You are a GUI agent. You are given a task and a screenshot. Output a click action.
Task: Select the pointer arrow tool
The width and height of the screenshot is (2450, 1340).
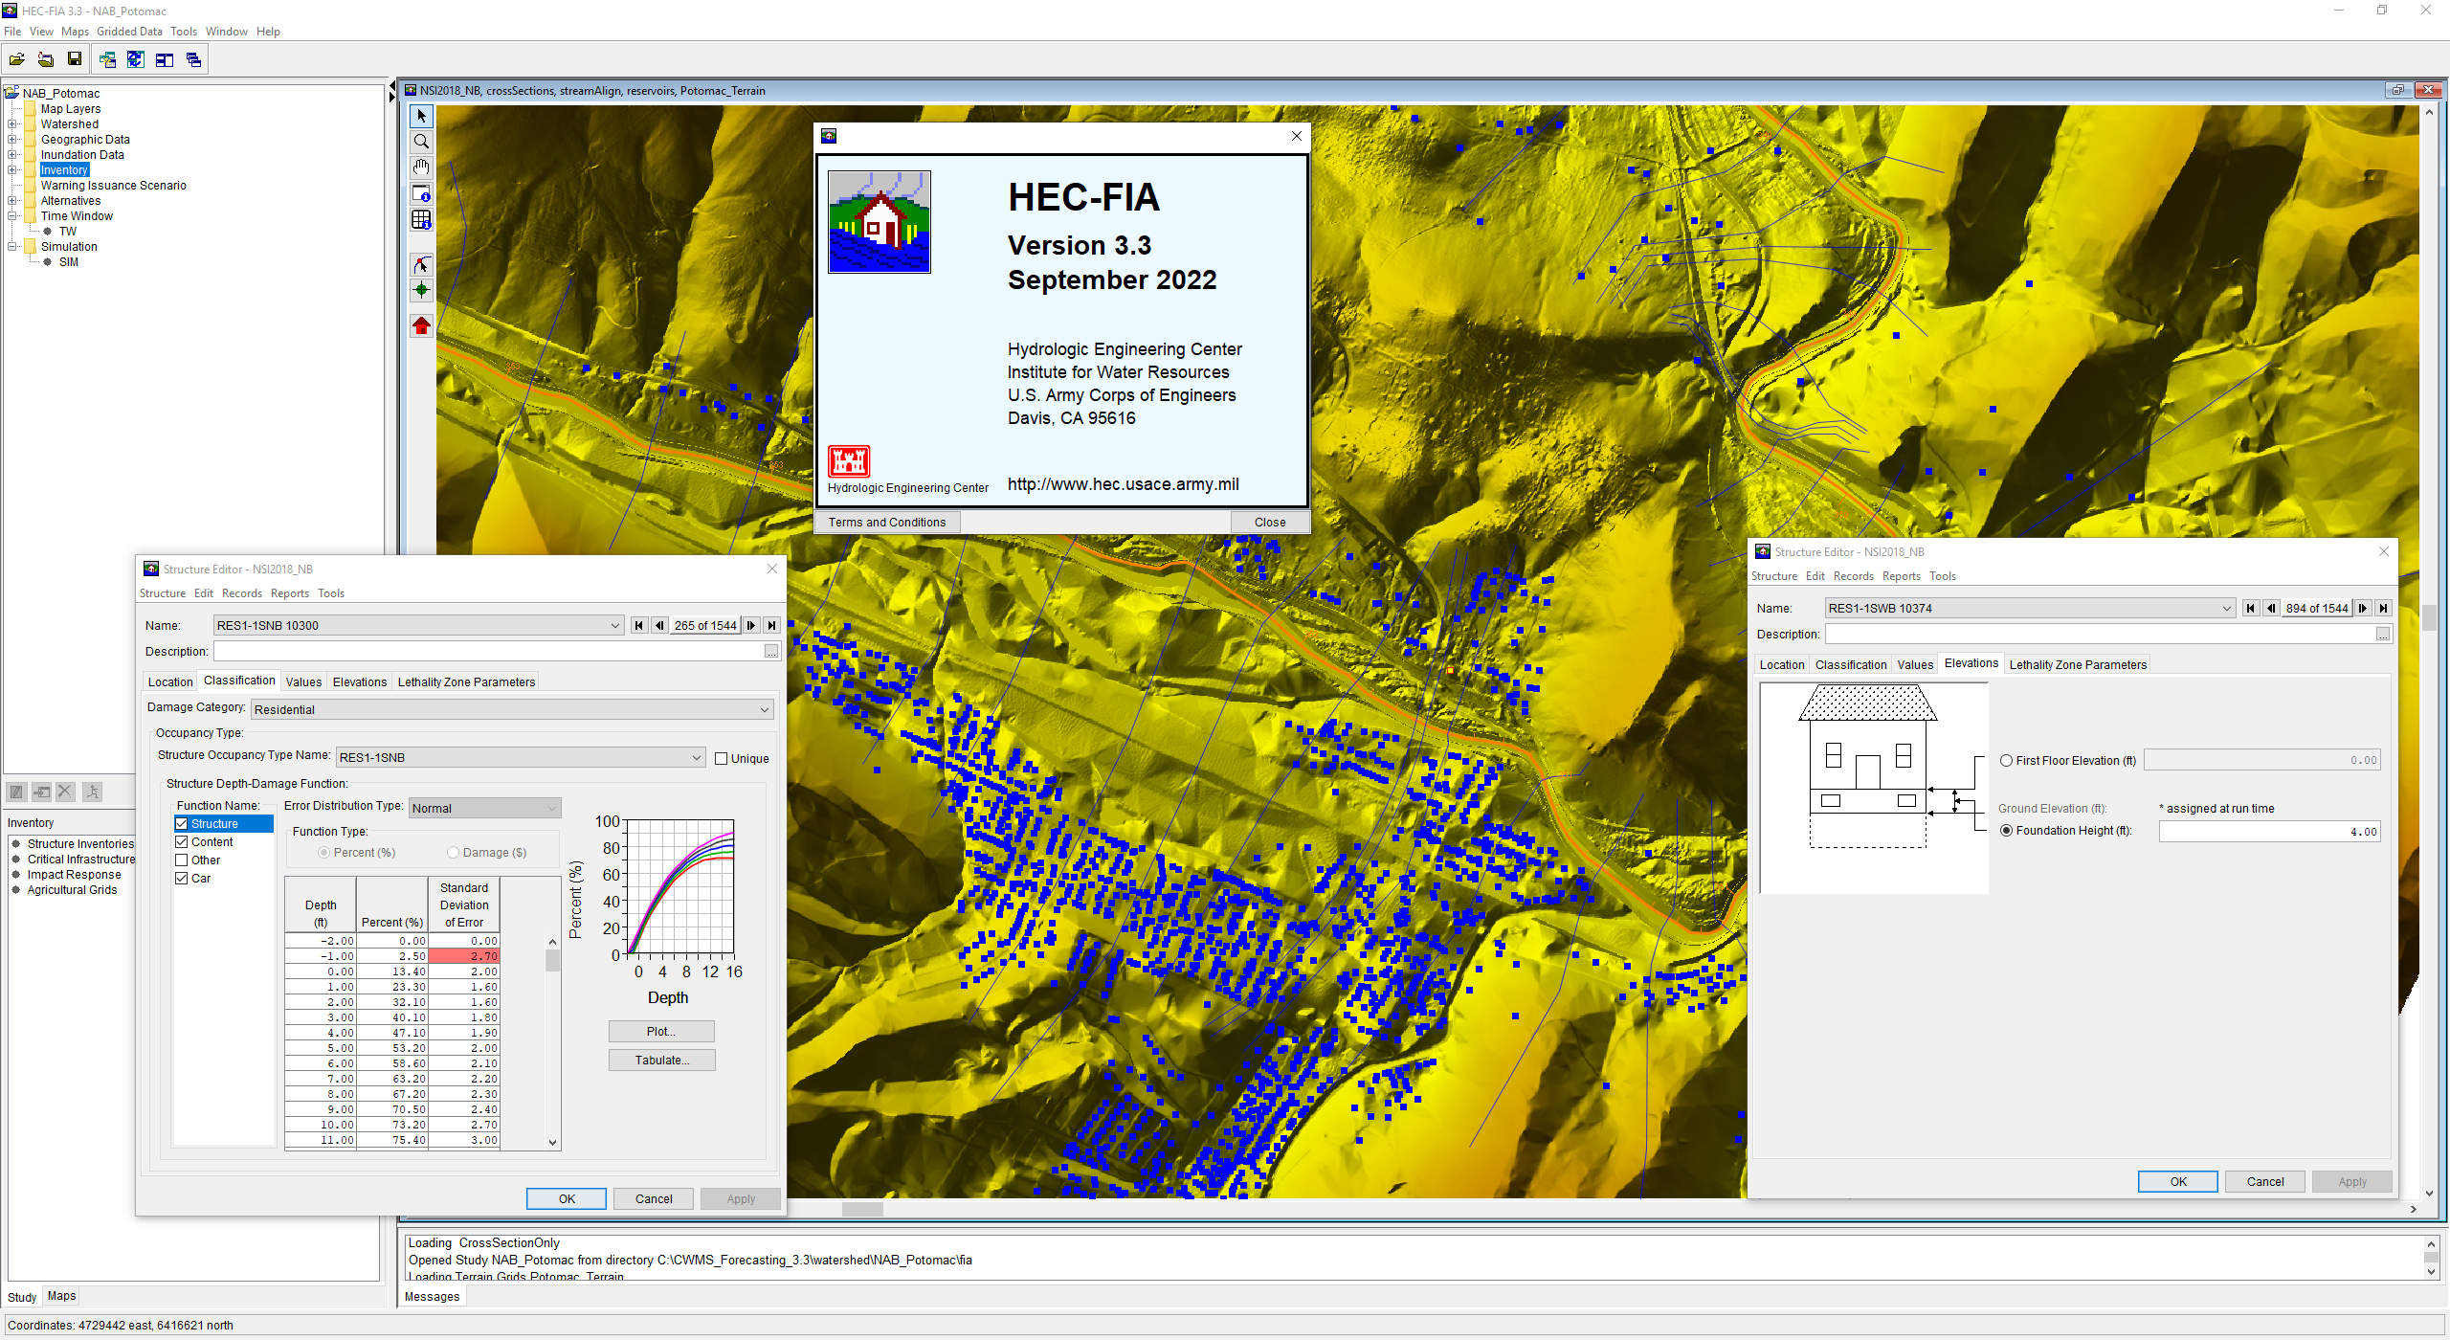coord(421,116)
